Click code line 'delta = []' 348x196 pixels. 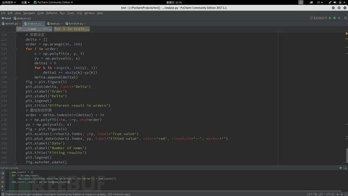[x=36, y=40]
